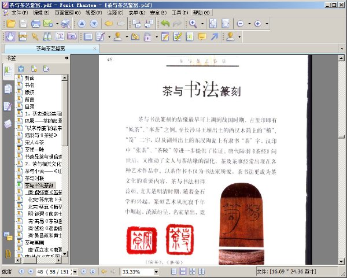Click the Fit Width icon
The height and width of the screenshot is (278, 347).
226,24
